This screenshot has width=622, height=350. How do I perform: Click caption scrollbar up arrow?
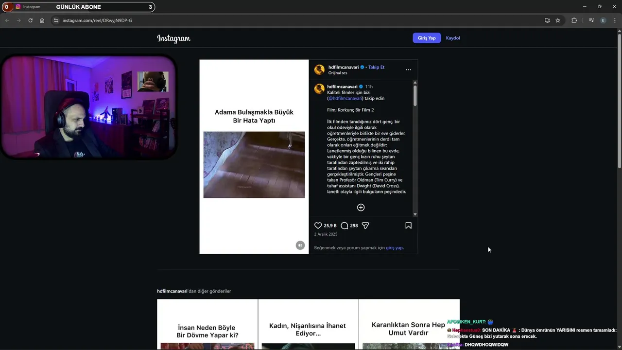(415, 83)
